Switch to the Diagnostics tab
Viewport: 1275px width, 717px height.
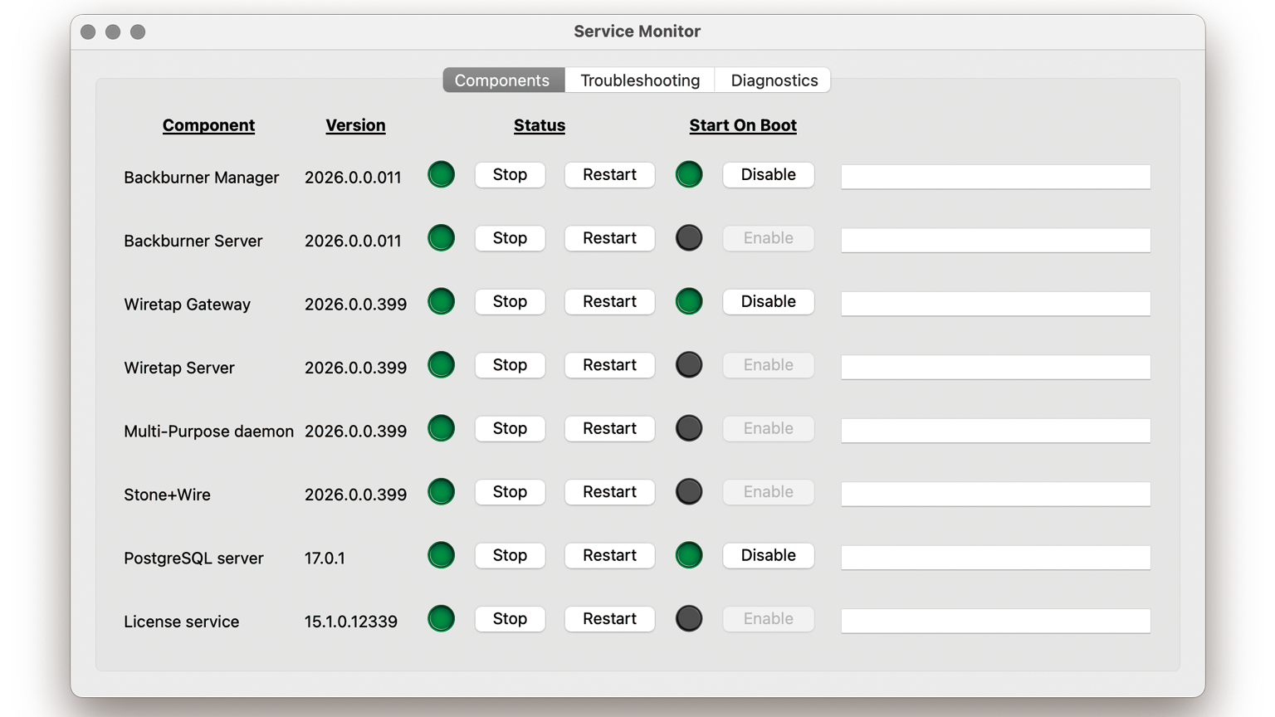774,80
